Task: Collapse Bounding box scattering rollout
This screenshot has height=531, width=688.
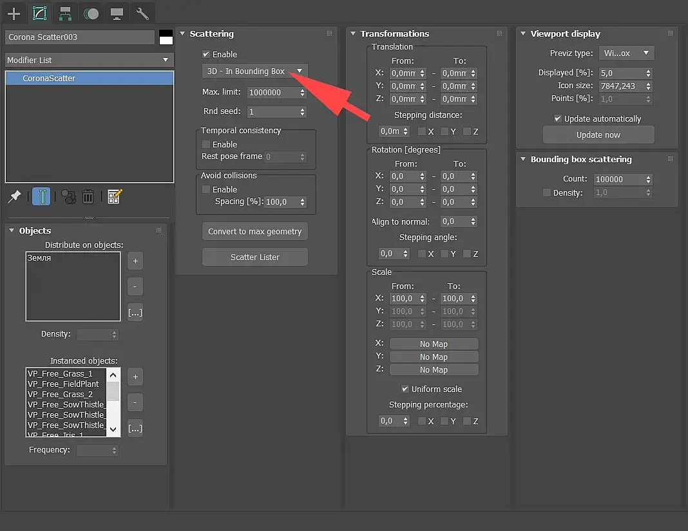Action: 523,159
